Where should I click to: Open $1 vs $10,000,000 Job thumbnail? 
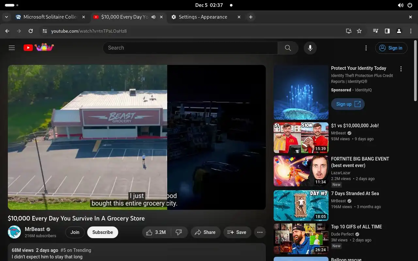[x=301, y=138]
